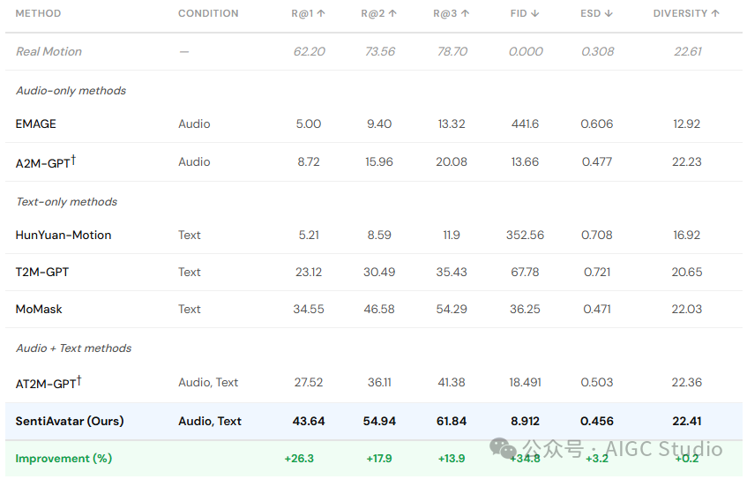The image size is (747, 479).
Task: Click T2M-GPT ESD value 0.721
Action: (x=597, y=273)
